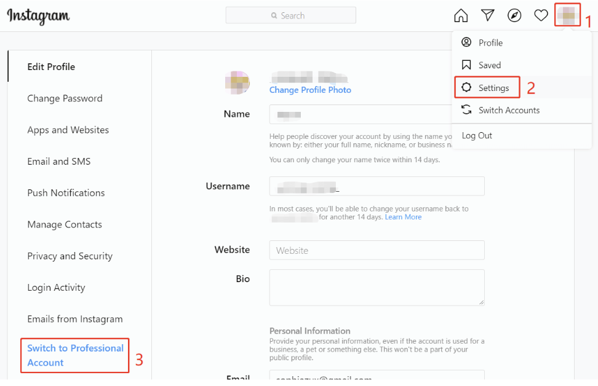The width and height of the screenshot is (598, 386).
Task: Click Switch to Professional Account link
Action: point(75,355)
